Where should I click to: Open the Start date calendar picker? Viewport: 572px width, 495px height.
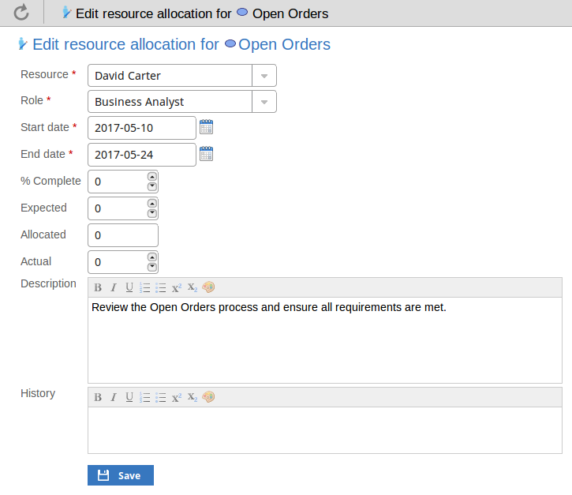[207, 127]
